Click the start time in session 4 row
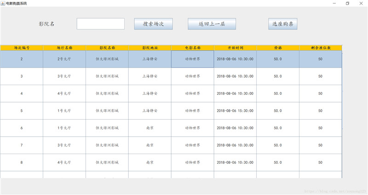 (x=235, y=93)
